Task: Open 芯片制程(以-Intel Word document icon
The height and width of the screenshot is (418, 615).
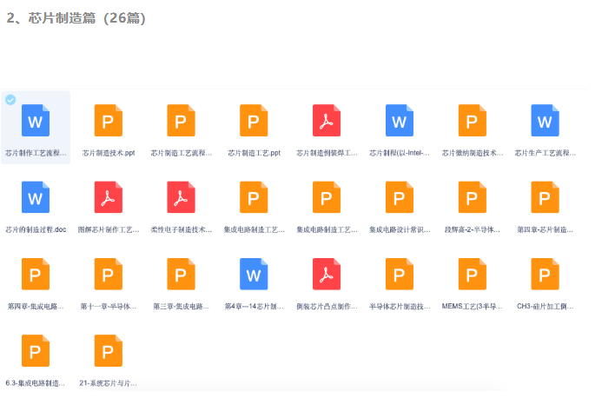Action: click(400, 121)
